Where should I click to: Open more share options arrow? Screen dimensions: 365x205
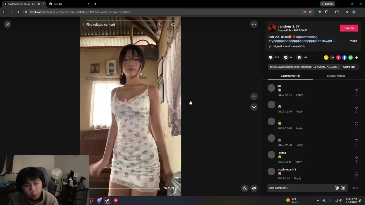tap(356, 58)
